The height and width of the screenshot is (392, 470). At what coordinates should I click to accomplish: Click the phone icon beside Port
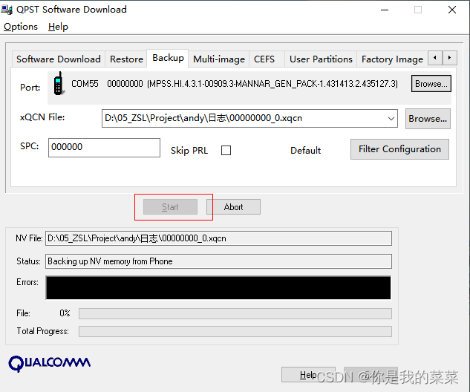[x=59, y=83]
